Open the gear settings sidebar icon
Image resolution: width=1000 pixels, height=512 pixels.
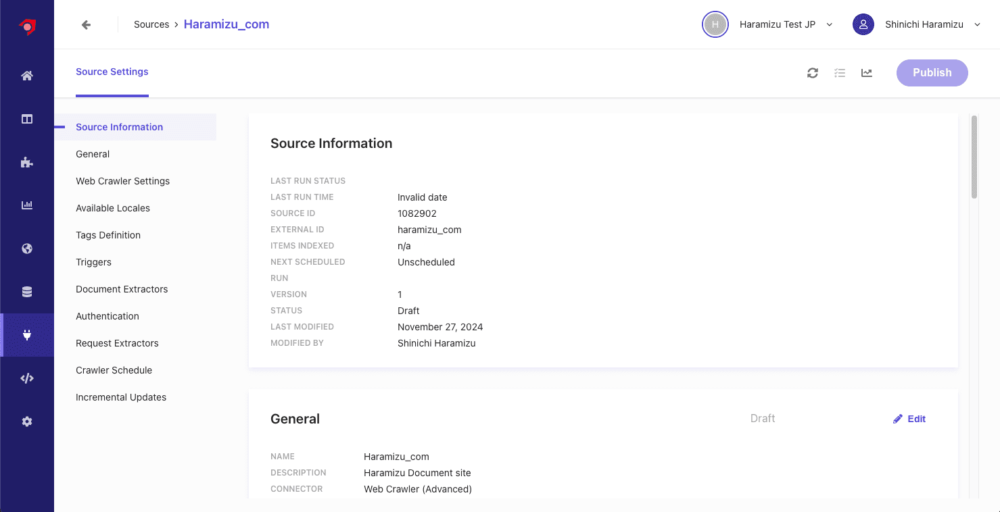coord(27,421)
